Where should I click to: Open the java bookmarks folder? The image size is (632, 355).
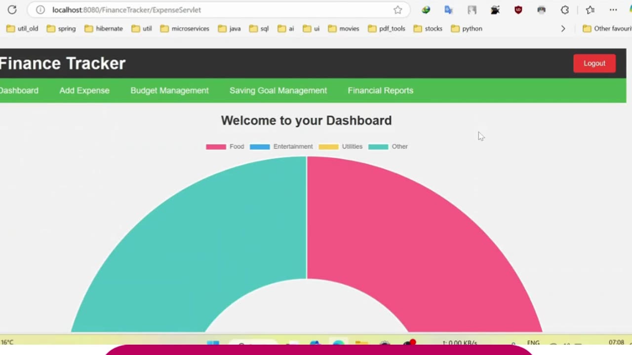click(x=230, y=29)
